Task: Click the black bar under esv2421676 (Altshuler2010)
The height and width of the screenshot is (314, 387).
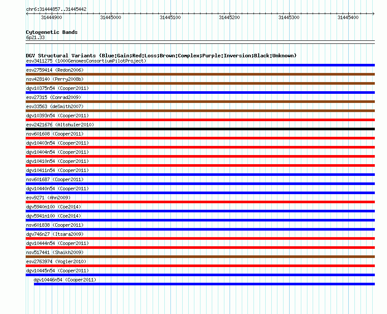Action: point(200,129)
